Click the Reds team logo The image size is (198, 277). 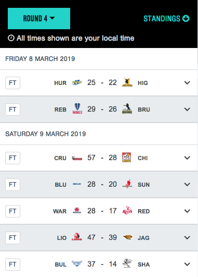click(x=127, y=210)
